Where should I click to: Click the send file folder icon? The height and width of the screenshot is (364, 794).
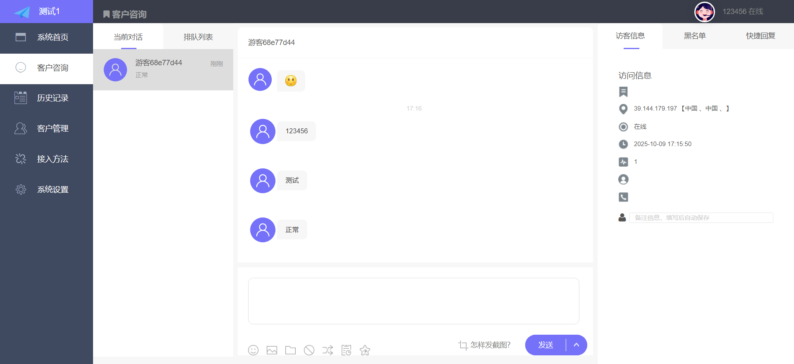(290, 350)
